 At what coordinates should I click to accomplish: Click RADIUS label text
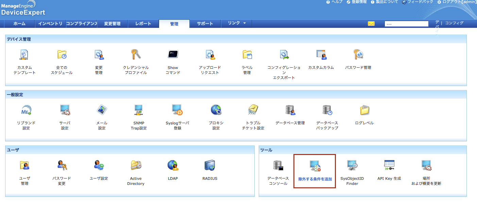[210, 178]
